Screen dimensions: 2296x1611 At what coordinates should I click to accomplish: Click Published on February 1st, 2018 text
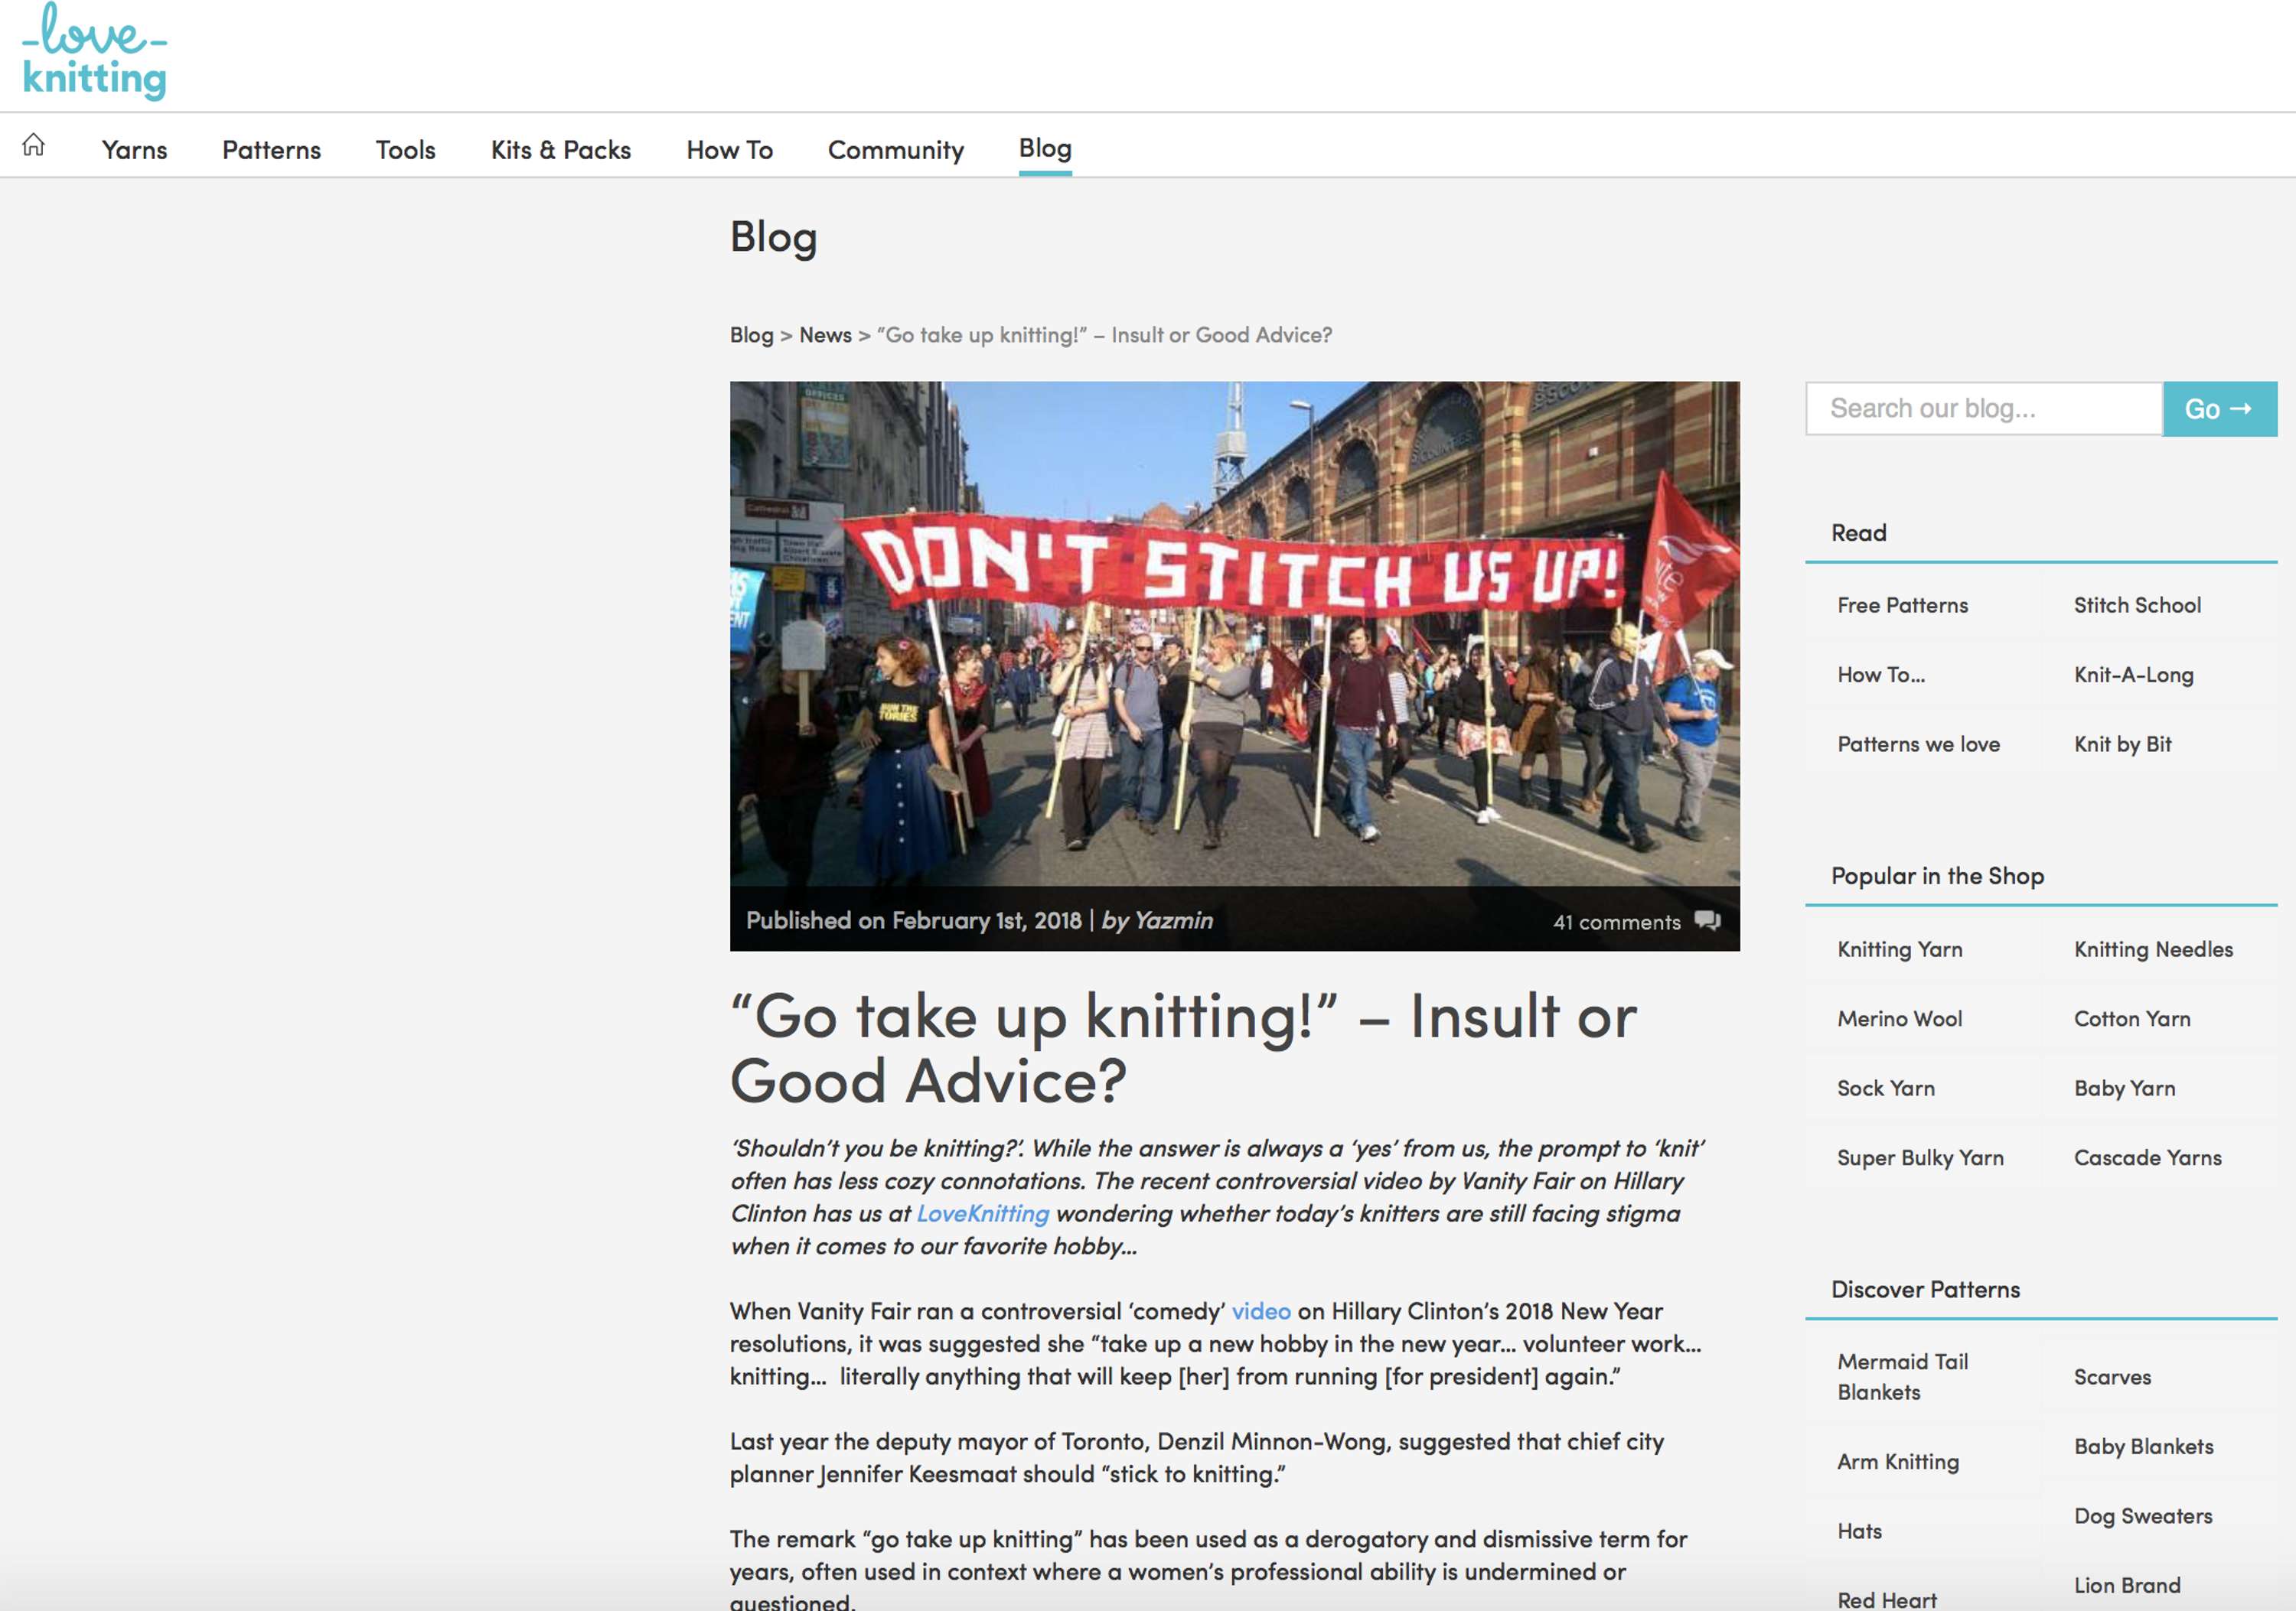(913, 920)
